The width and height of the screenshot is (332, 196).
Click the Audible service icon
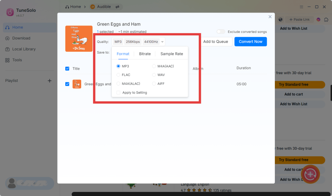pyautogui.click(x=93, y=7)
